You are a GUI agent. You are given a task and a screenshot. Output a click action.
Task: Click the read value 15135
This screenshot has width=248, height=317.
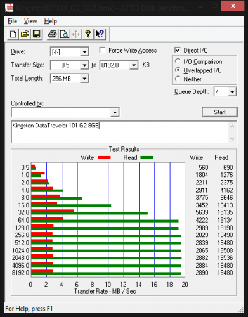[225, 212]
